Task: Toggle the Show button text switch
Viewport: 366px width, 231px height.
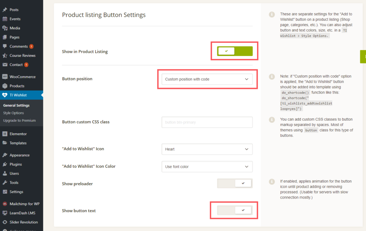Action: tap(235, 211)
